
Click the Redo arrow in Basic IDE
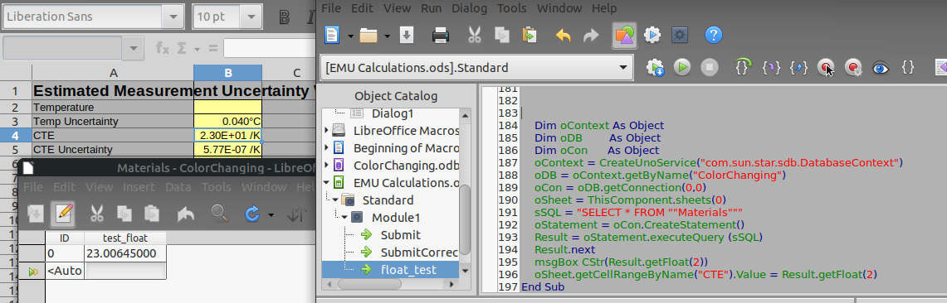[591, 36]
